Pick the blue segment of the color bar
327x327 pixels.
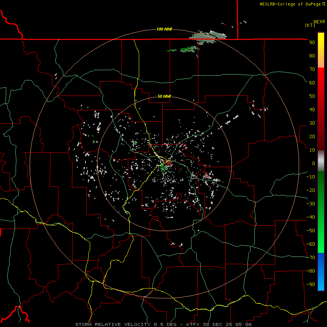[321, 272]
